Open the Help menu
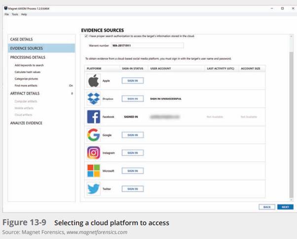This screenshot has height=239, width=297. coord(24,14)
